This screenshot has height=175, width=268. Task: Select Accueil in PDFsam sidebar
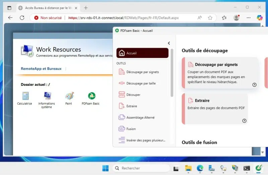(142, 53)
